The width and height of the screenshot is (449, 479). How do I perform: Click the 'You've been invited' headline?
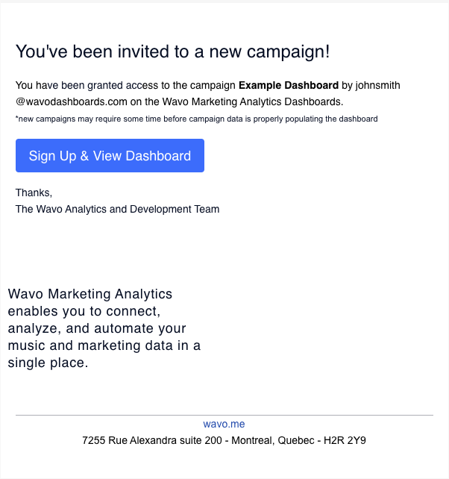172,51
